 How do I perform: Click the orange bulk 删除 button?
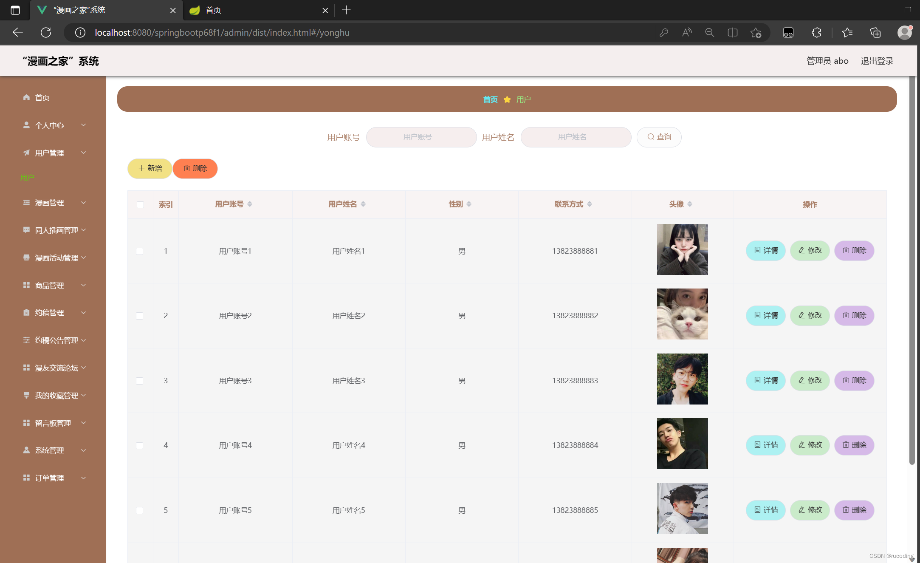click(x=195, y=168)
